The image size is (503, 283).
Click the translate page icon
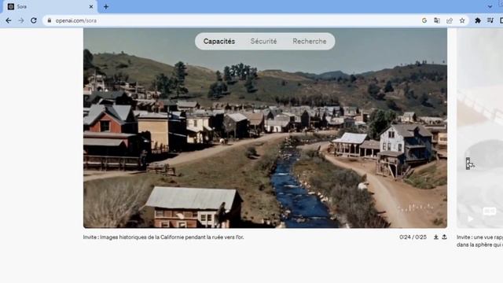437,20
